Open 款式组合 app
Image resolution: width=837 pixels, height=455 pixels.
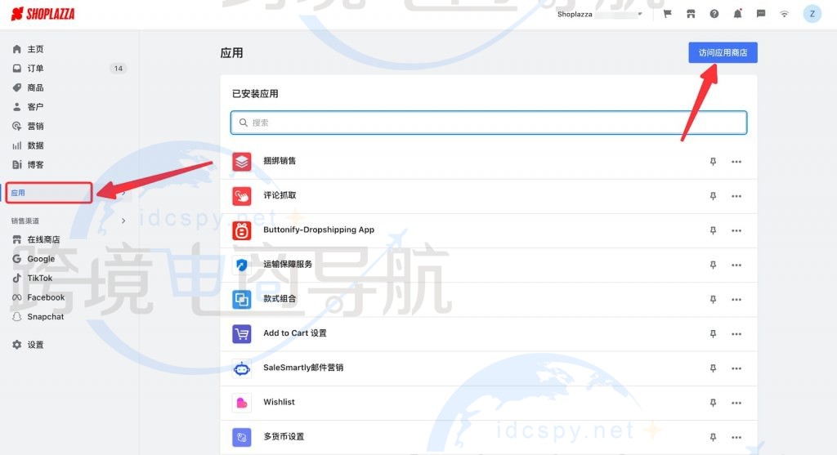(x=280, y=299)
